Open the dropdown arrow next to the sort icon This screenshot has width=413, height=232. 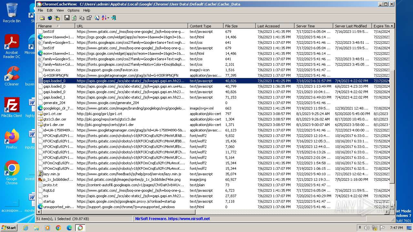[x=108, y=18]
